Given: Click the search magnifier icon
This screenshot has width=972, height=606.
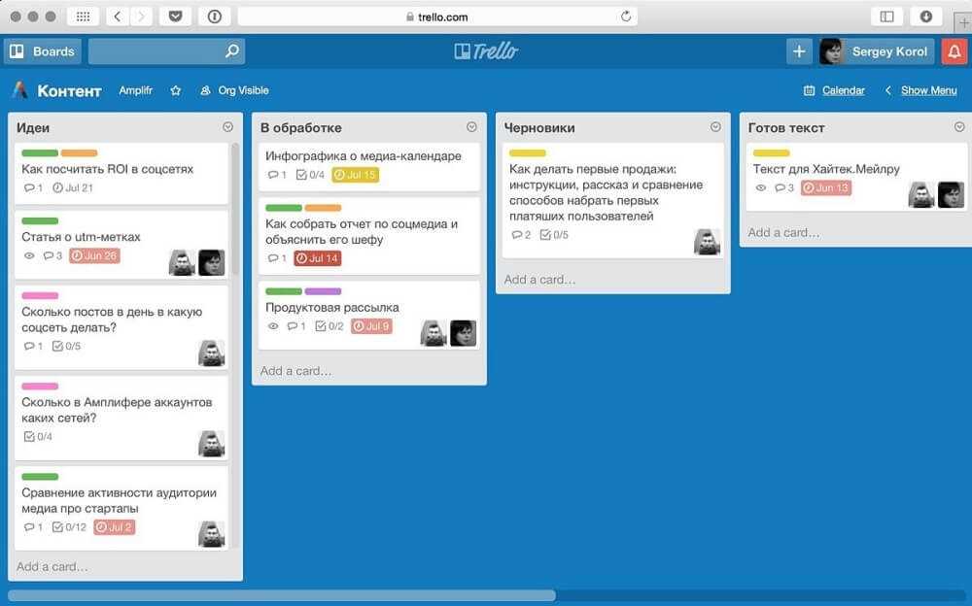Looking at the screenshot, I should [x=232, y=50].
